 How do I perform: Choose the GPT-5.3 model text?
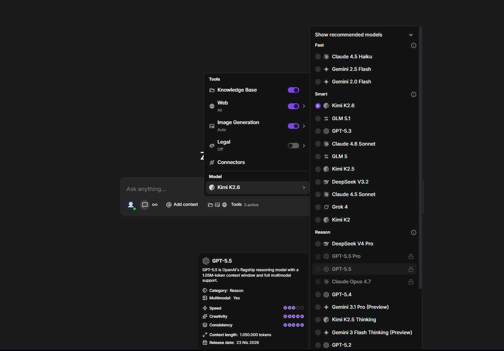341,131
